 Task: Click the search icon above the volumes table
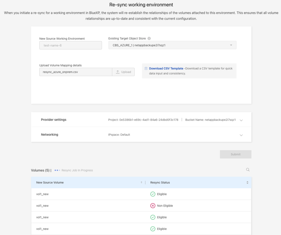(248, 170)
